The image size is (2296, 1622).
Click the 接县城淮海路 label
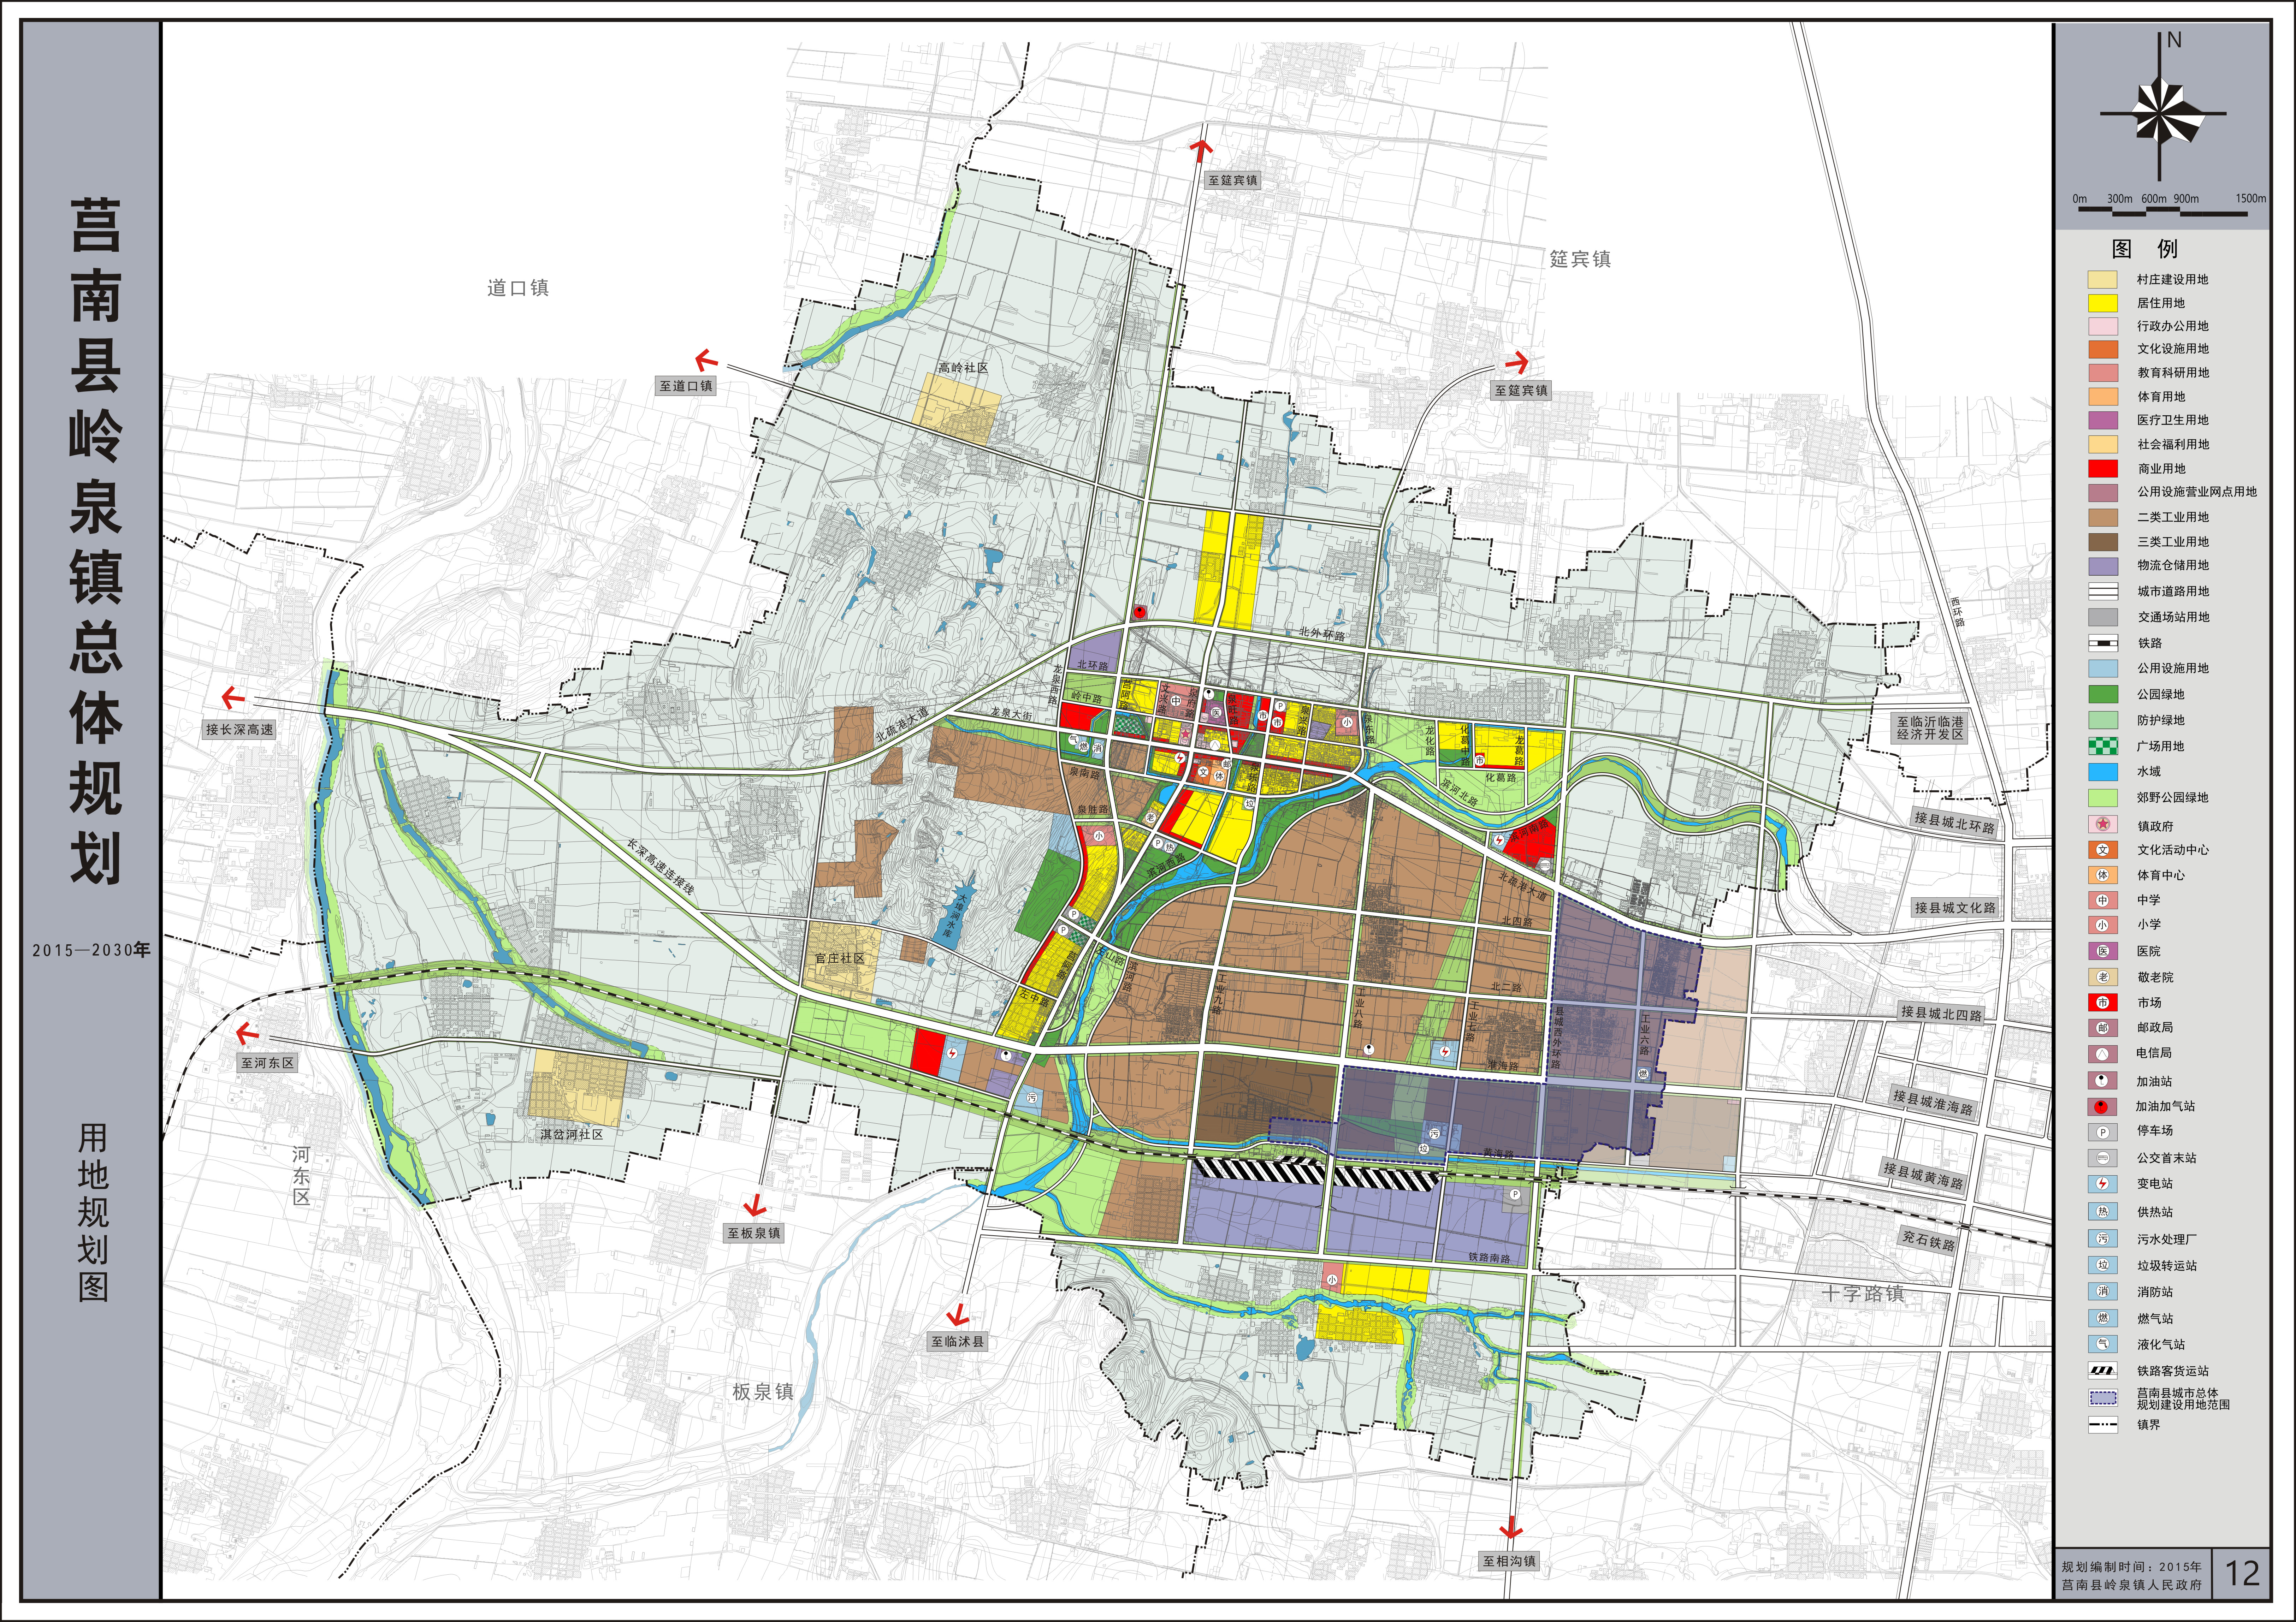point(1933,1102)
